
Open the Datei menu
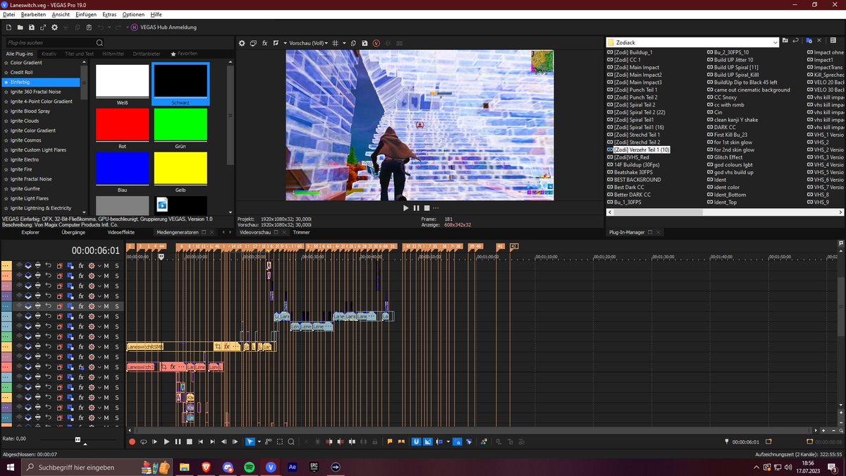tap(9, 14)
